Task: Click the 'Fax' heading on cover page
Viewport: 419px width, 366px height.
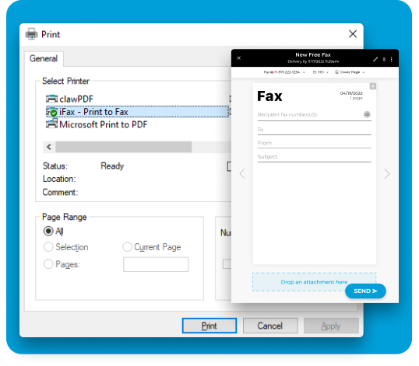Action: coord(269,96)
